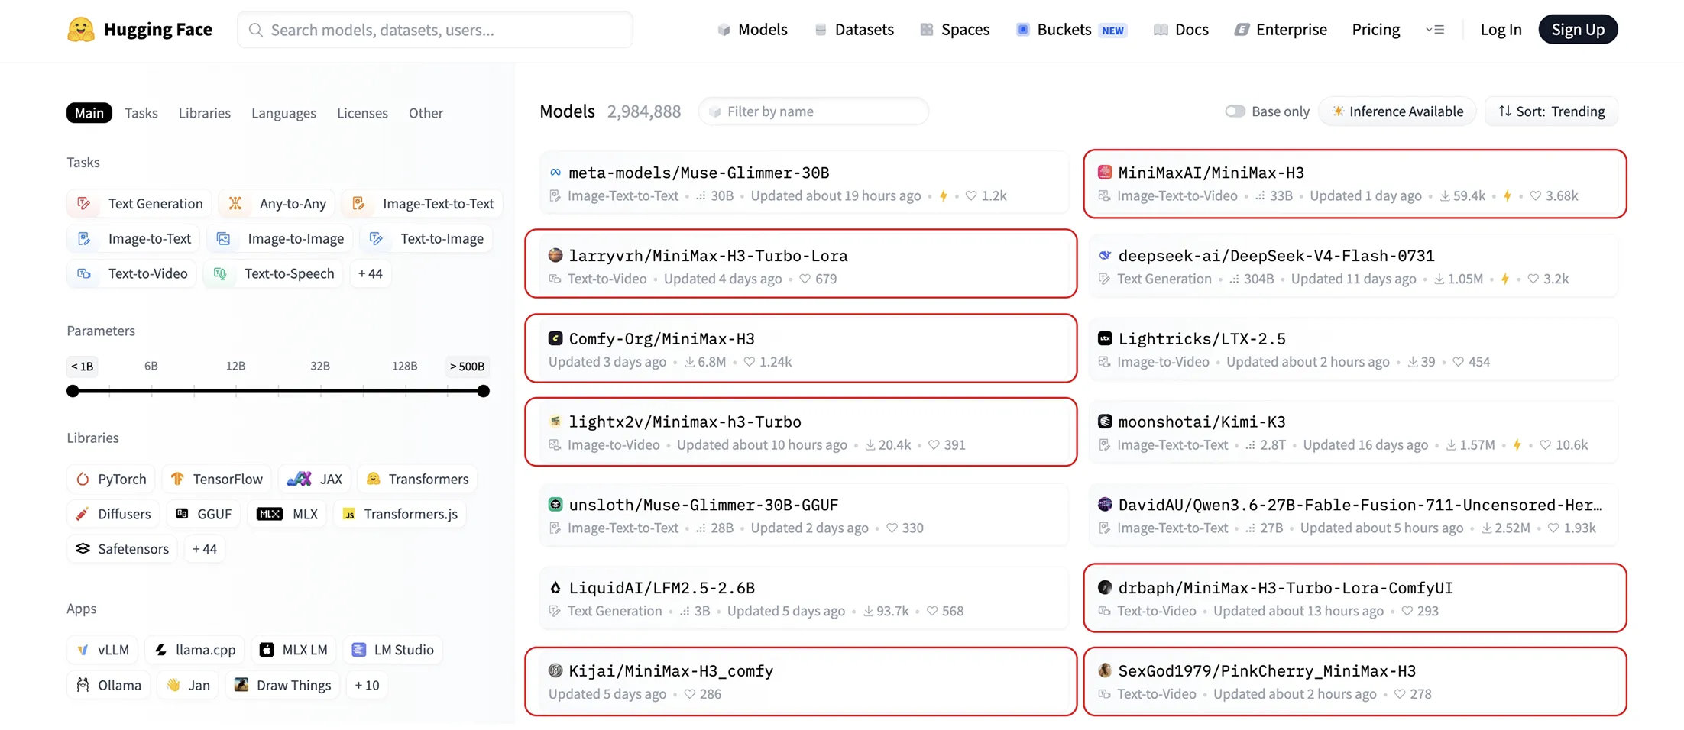Pick the llama.cpp app icon
1684x730 pixels.
160,650
